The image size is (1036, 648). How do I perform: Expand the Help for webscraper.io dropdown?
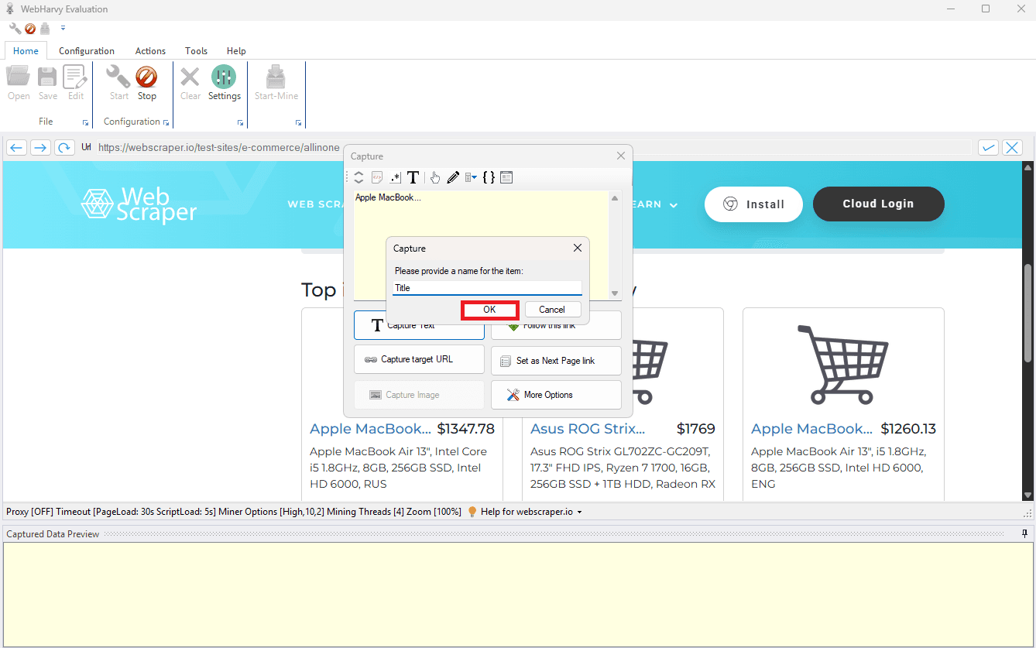579,512
